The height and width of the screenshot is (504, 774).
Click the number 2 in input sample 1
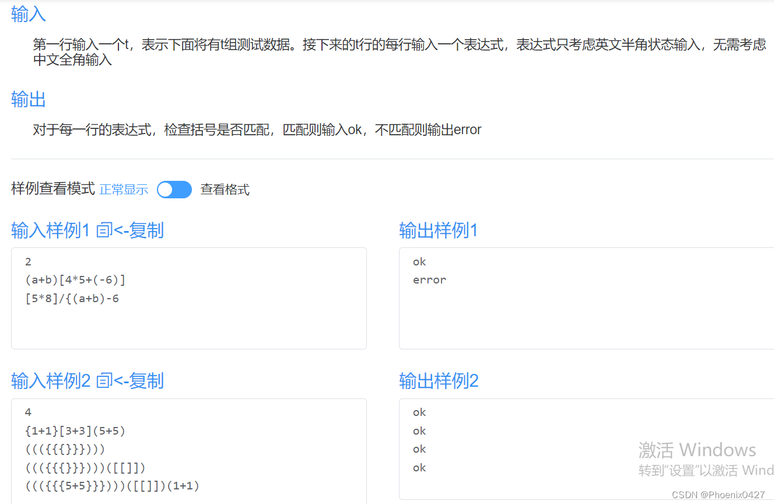(29, 262)
